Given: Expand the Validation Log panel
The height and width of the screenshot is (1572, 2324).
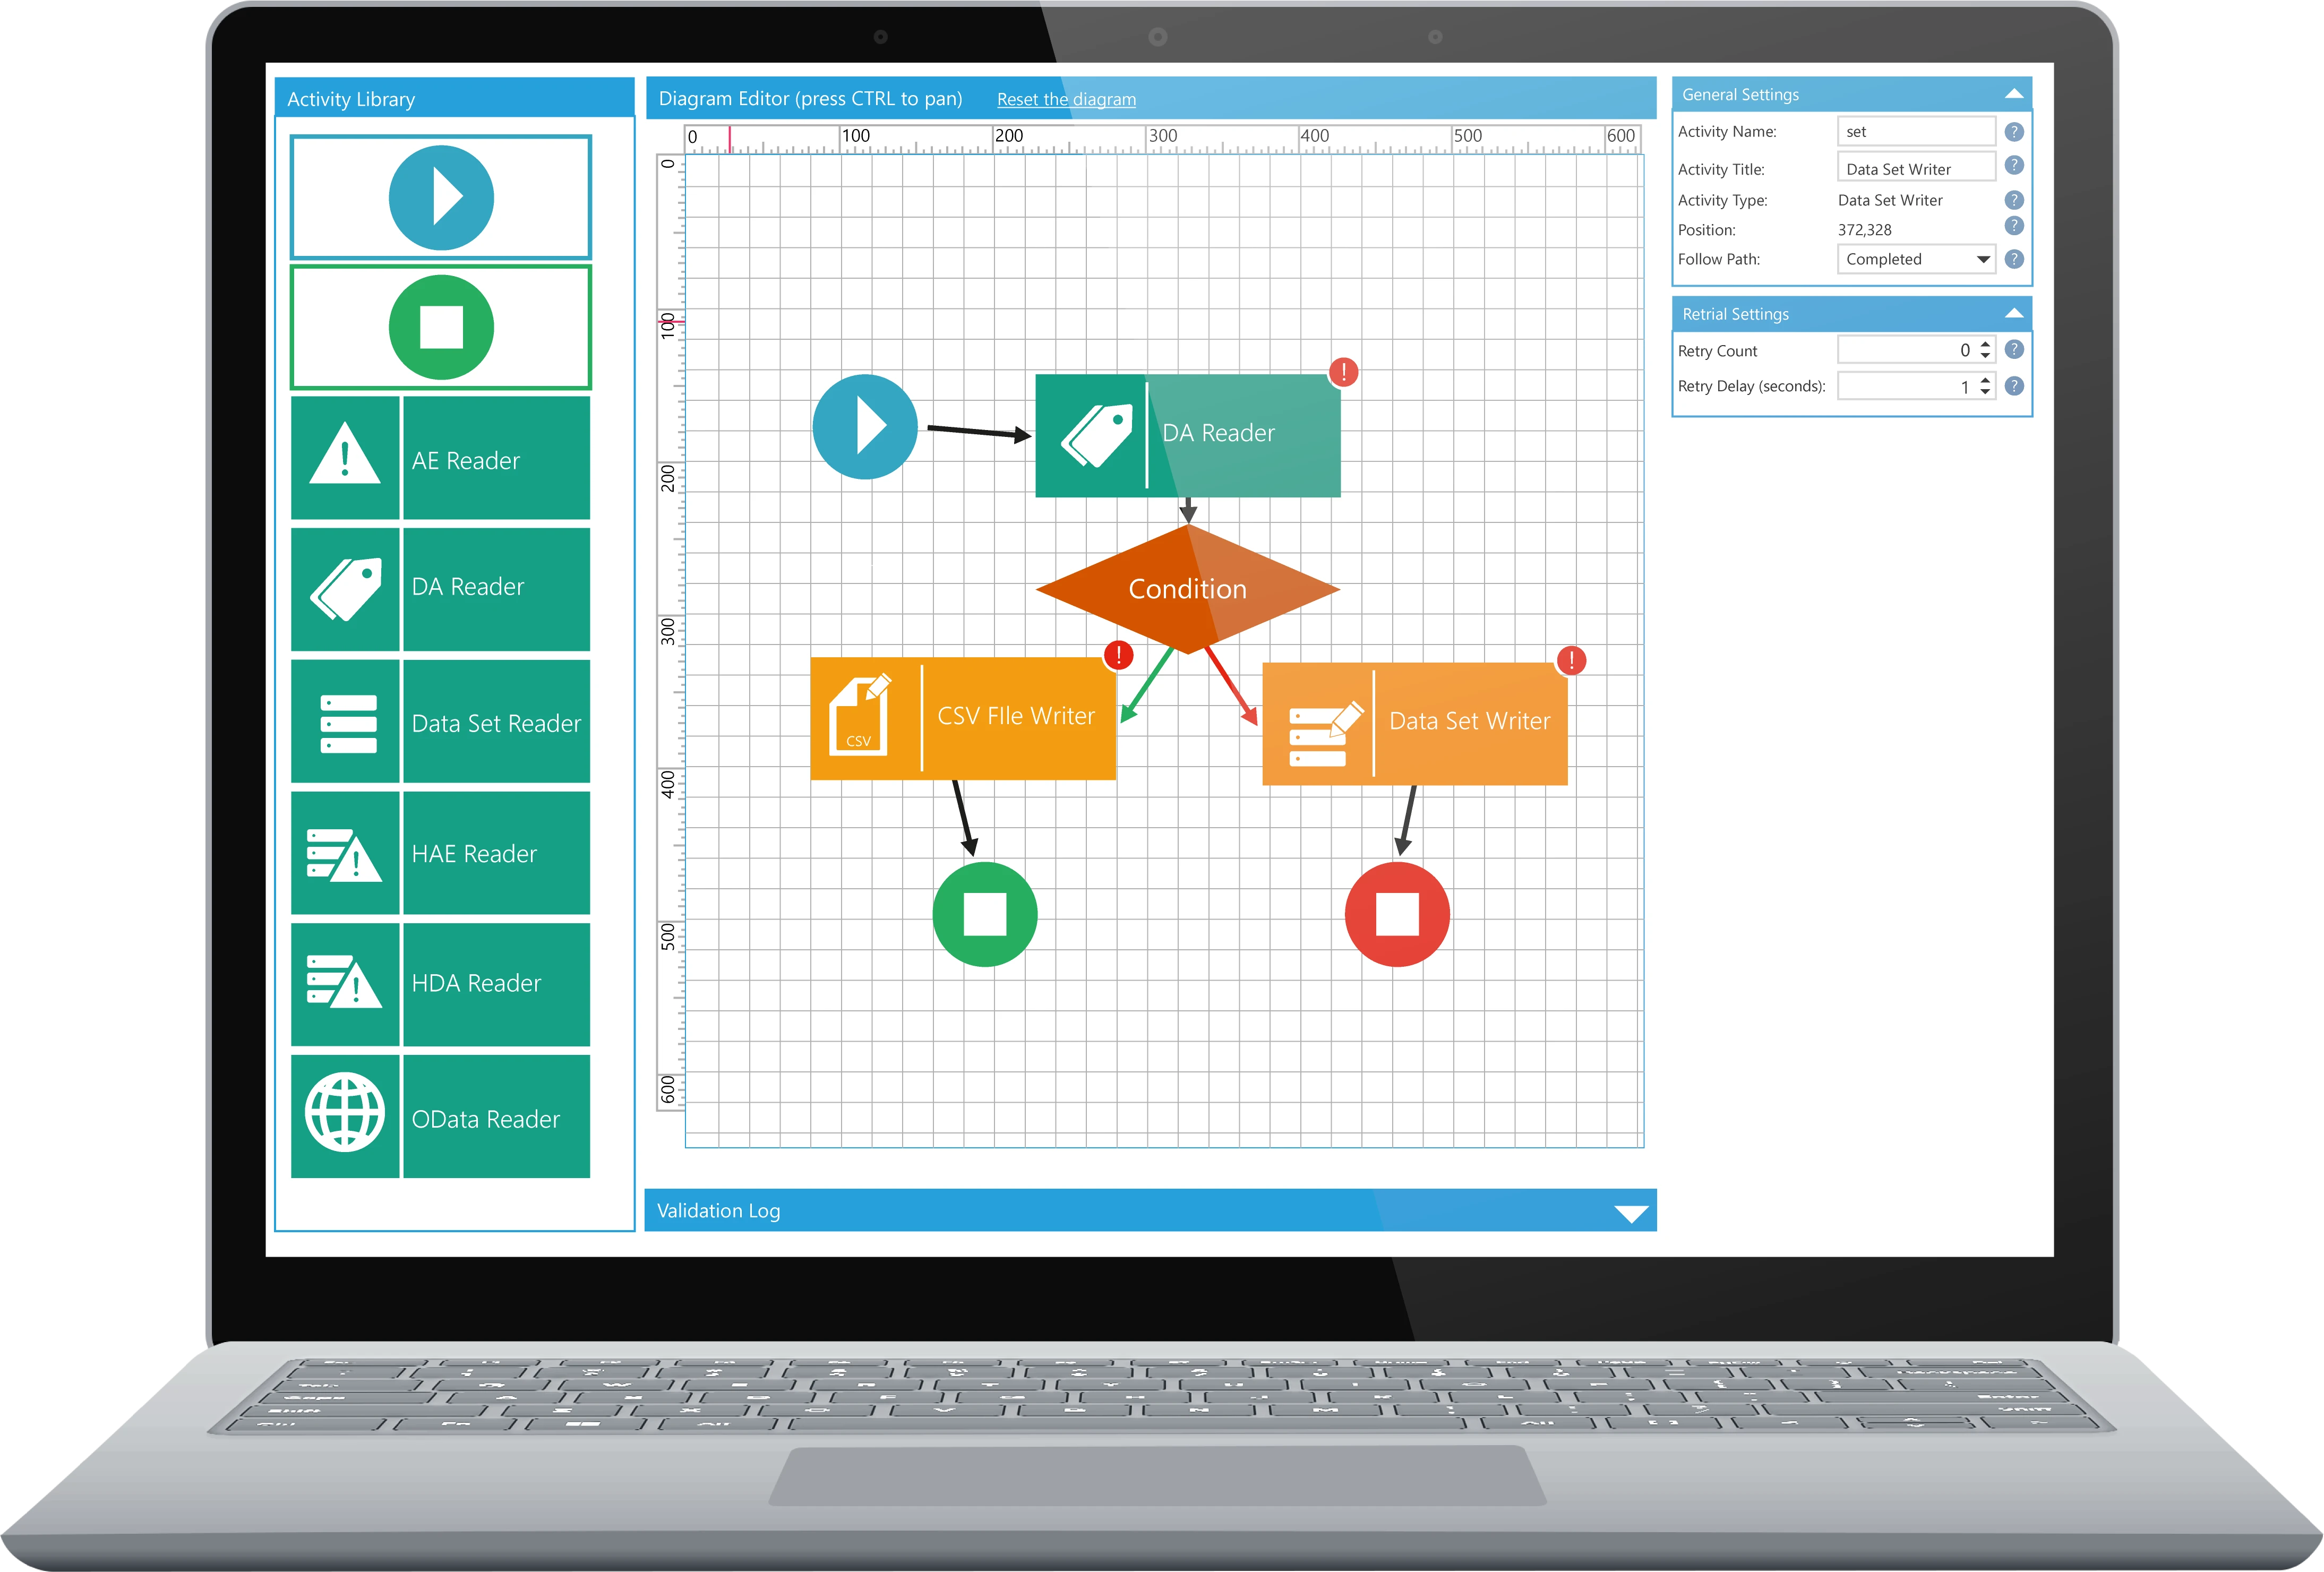Looking at the screenshot, I should pyautogui.click(x=1630, y=1213).
